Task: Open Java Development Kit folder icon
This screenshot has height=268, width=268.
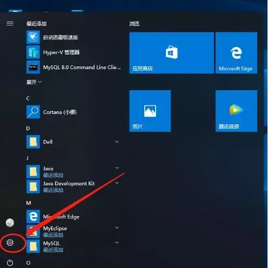Action: (33, 186)
